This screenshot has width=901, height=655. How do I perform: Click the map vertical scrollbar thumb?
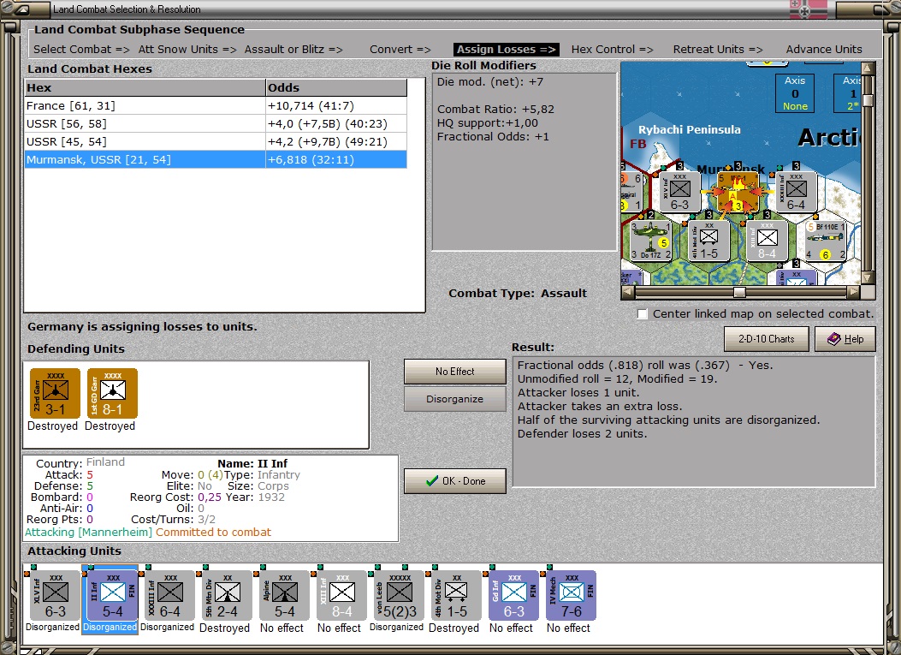point(868,100)
